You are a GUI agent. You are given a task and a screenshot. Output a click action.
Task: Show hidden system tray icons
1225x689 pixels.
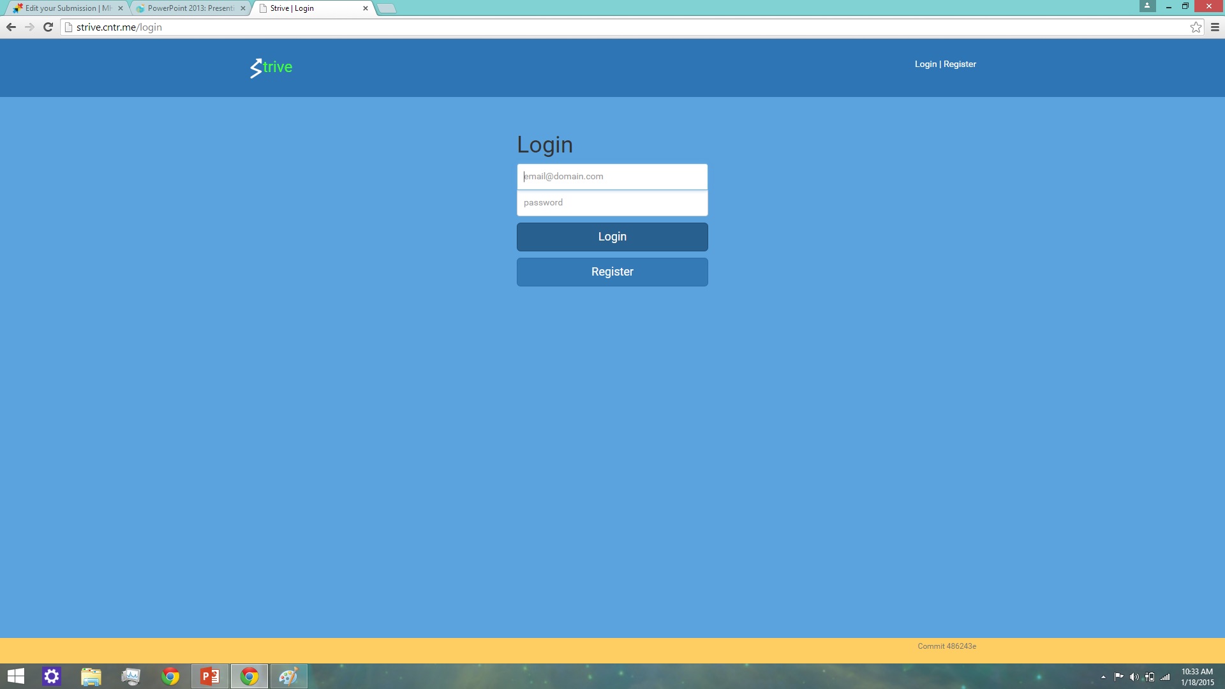click(1103, 677)
